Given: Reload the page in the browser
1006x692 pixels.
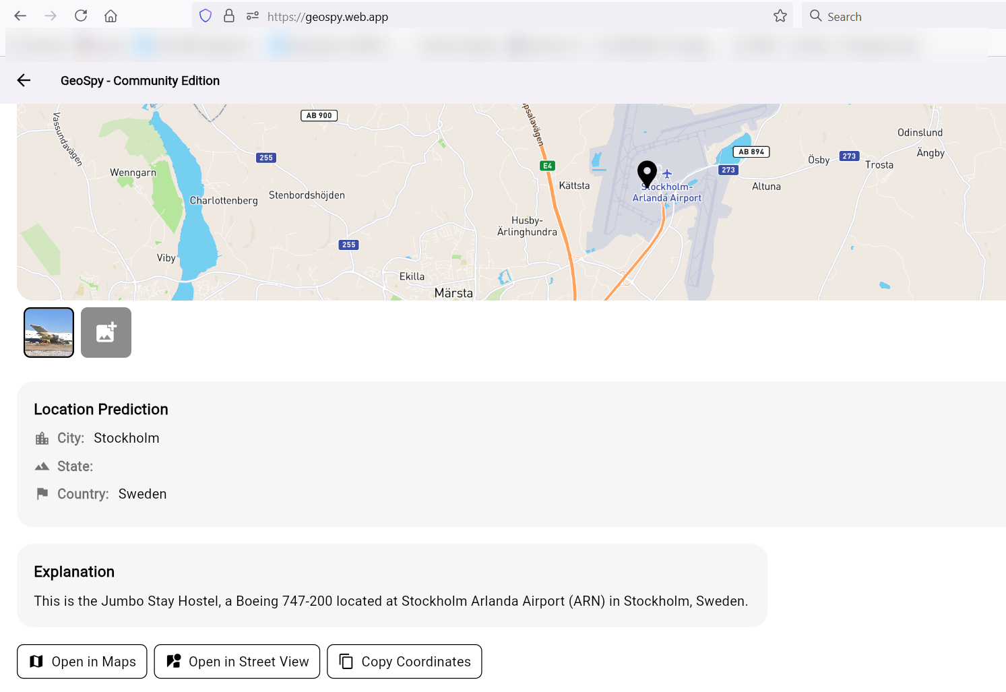Looking at the screenshot, I should pyautogui.click(x=81, y=16).
